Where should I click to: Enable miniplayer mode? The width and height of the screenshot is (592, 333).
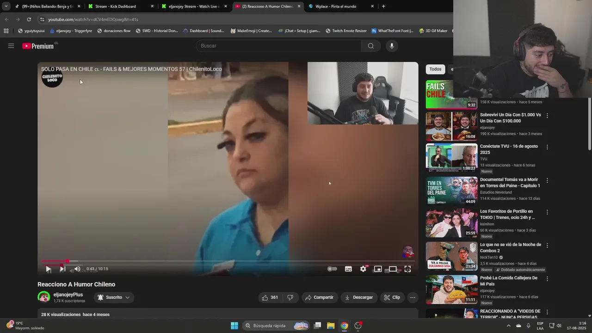pos(378,269)
